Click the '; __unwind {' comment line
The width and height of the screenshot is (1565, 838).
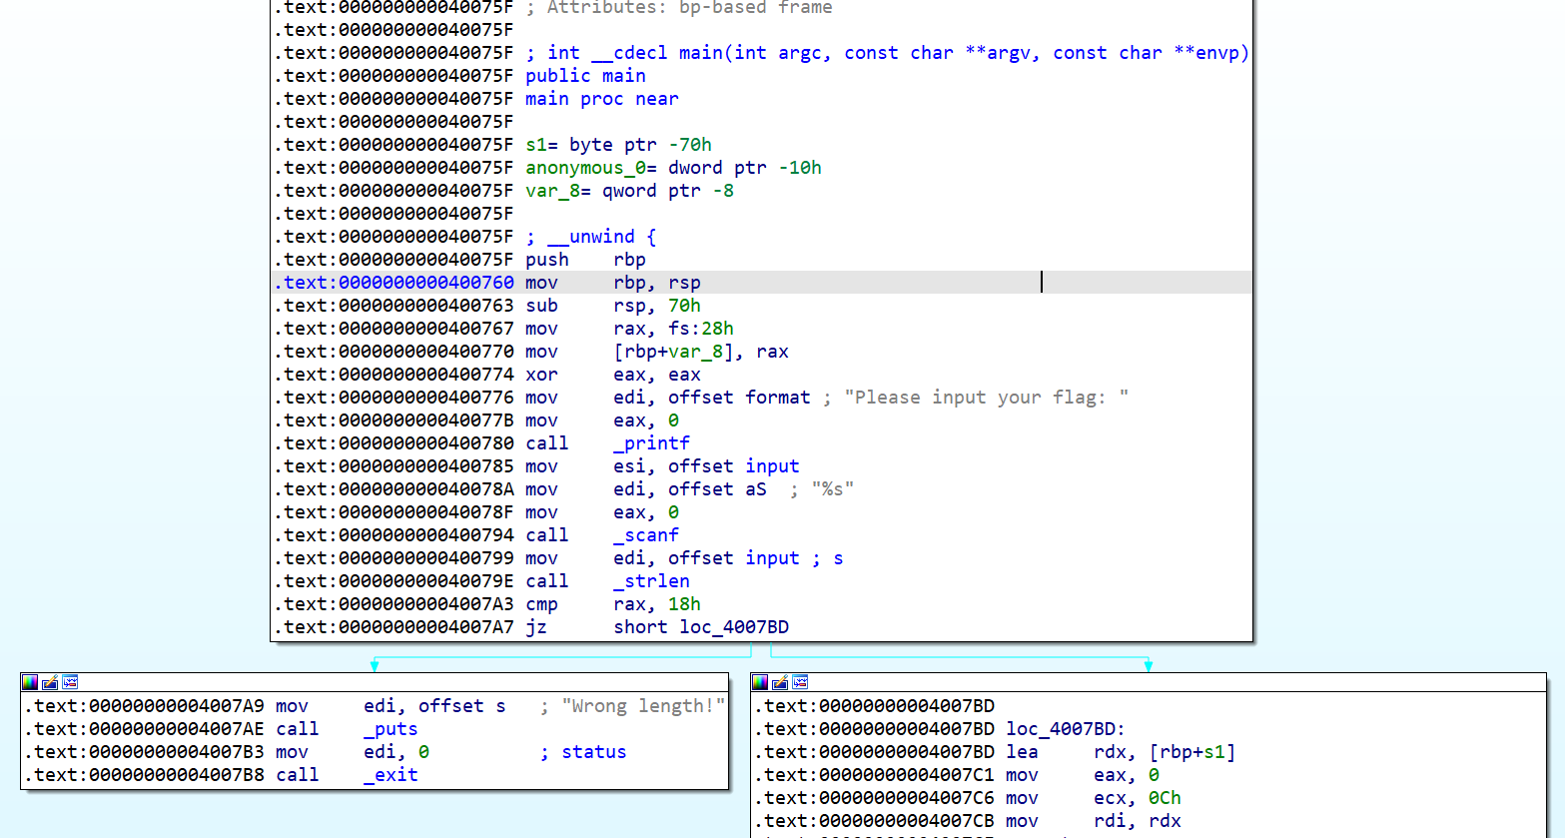click(591, 237)
